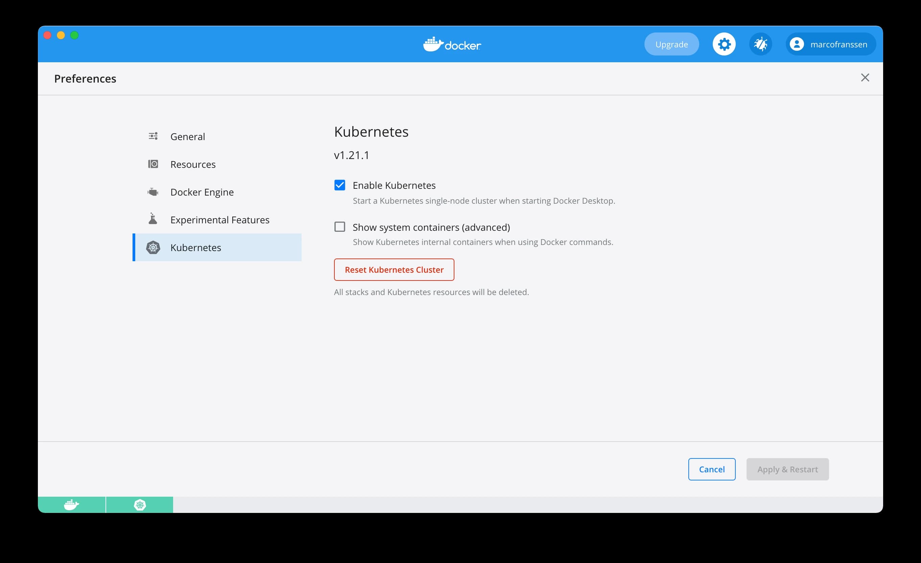921x563 pixels.
Task: Click the Cancel button
Action: (x=712, y=469)
